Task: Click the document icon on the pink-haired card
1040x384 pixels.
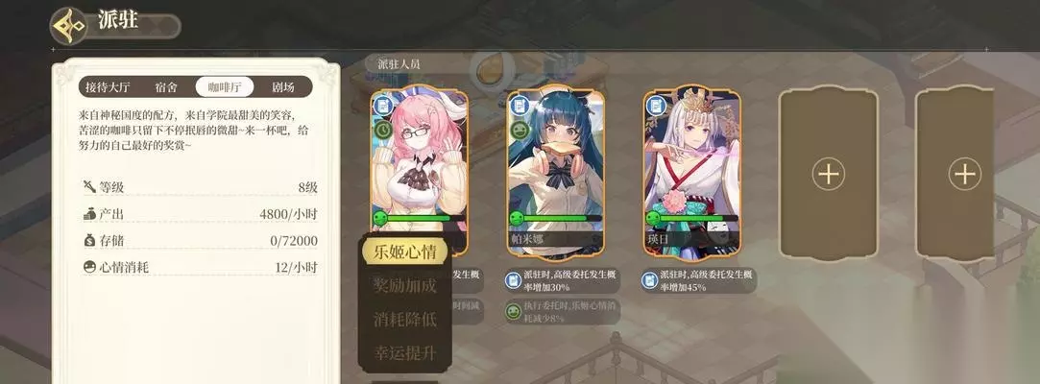Action: (x=383, y=106)
